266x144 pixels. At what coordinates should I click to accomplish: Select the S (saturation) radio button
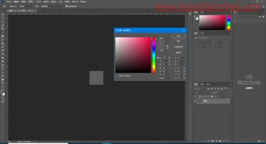158,61
